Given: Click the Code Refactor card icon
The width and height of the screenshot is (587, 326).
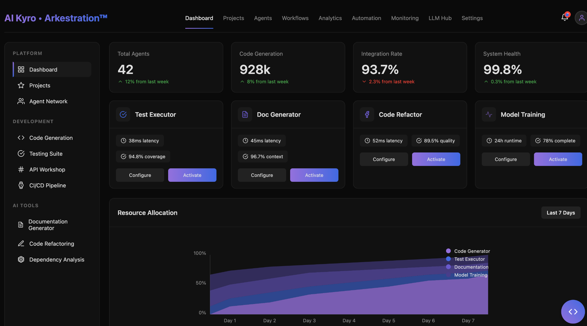Looking at the screenshot, I should click(367, 115).
